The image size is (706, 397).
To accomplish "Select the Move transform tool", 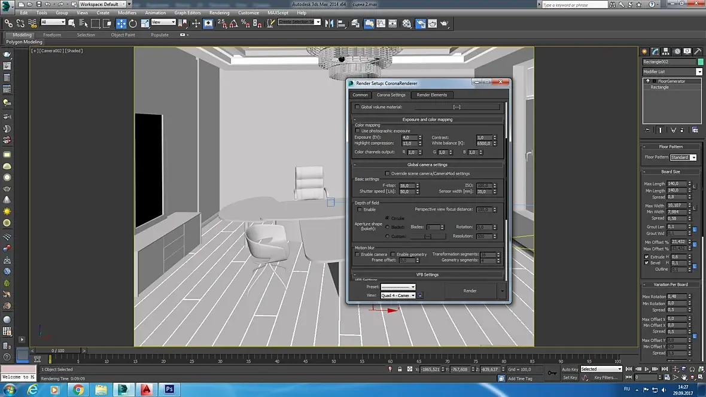I will pyautogui.click(x=121, y=23).
